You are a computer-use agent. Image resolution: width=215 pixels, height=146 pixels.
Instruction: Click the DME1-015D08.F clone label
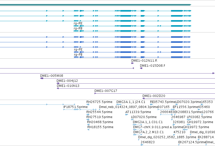tap(153, 66)
